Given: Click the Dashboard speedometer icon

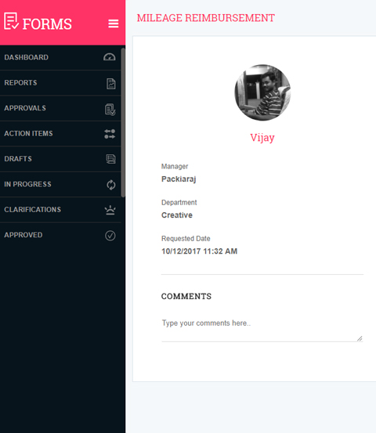Looking at the screenshot, I should click(x=110, y=57).
